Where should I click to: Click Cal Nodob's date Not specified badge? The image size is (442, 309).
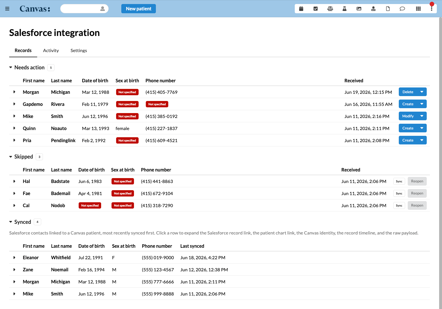click(90, 205)
